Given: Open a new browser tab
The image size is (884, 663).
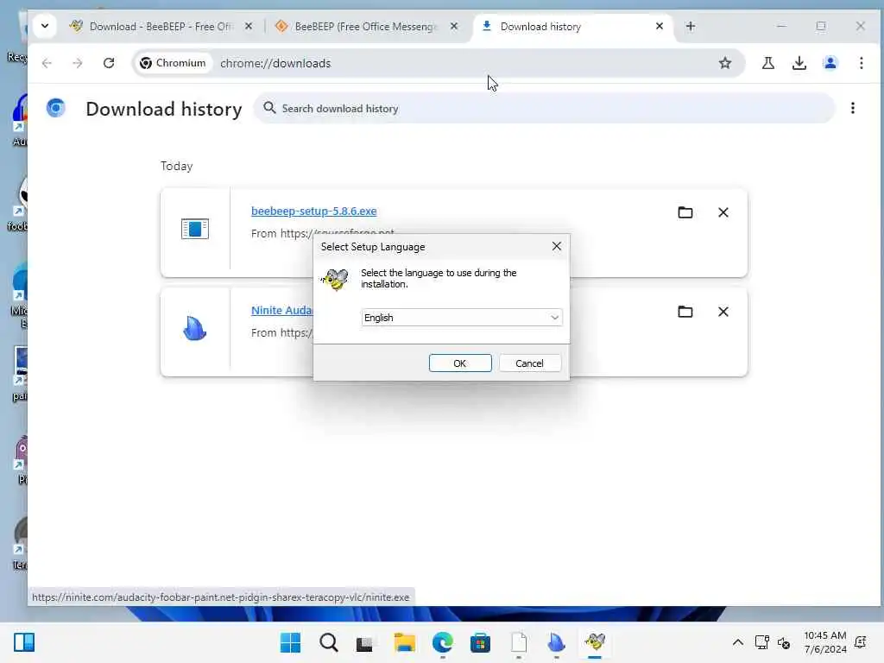Looking at the screenshot, I should (691, 27).
